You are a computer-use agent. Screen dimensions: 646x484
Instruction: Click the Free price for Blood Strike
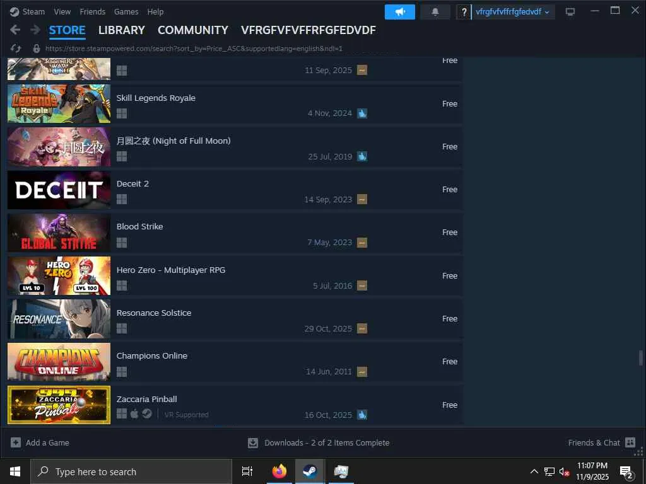449,232
